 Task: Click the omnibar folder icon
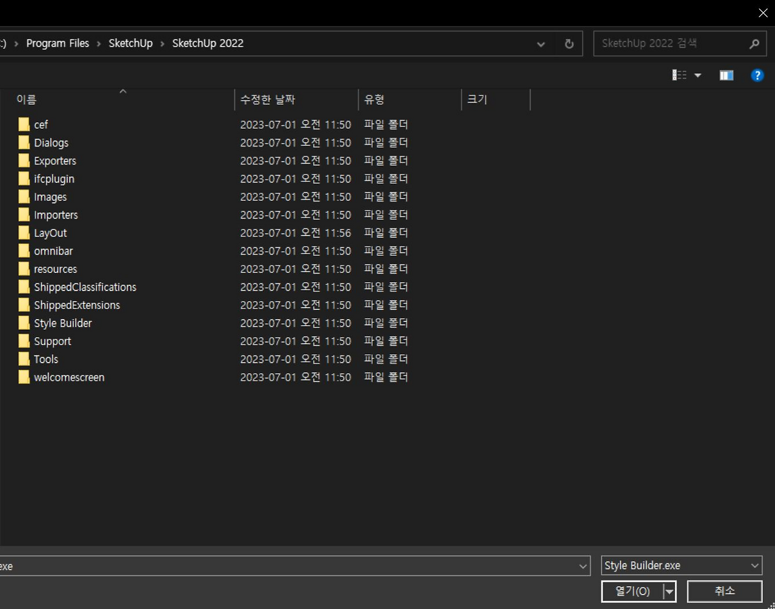[24, 251]
